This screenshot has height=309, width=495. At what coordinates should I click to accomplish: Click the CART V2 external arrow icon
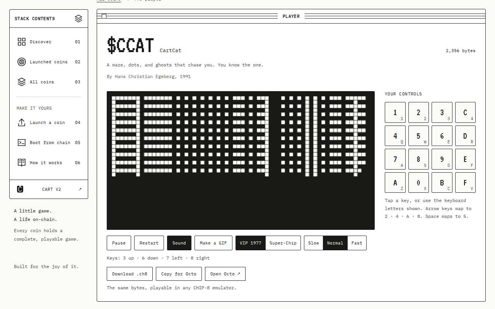80,189
